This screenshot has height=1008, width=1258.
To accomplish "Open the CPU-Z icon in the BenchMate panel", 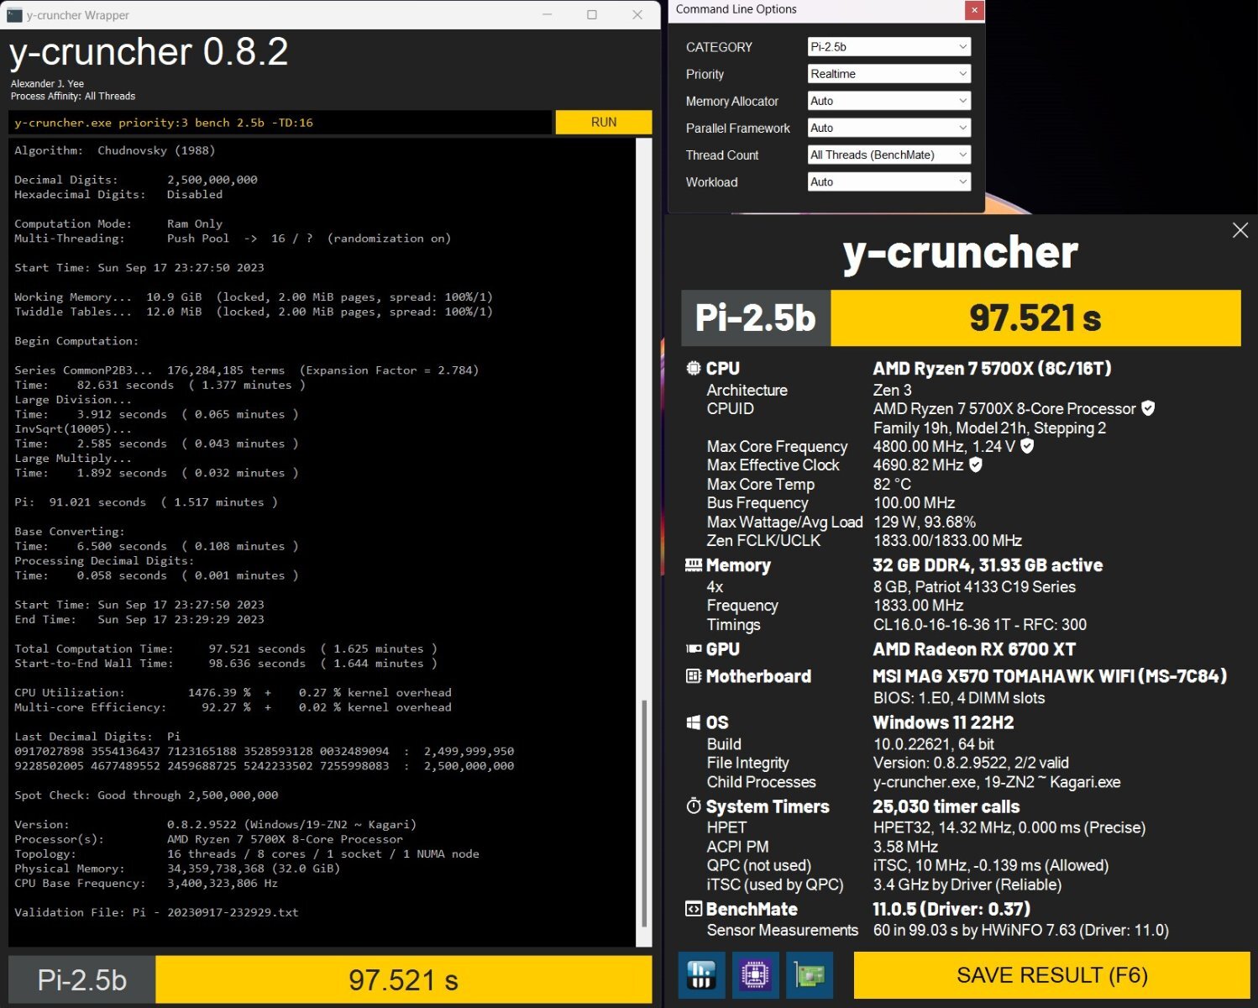I will (x=755, y=975).
